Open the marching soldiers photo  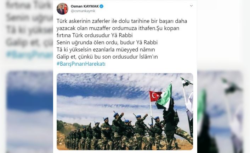tap(125, 111)
